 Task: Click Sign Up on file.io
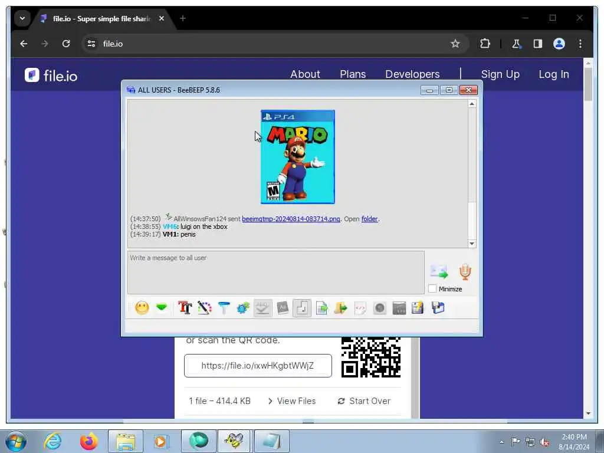500,74
